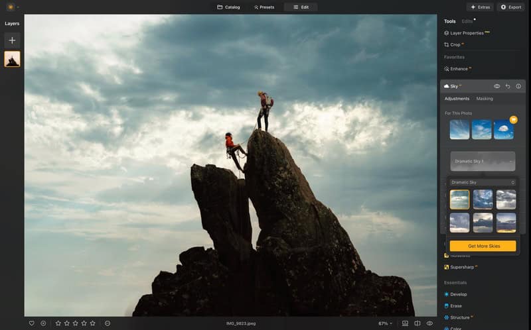Toggle Sky effect visibility eye icon
531x330 pixels.
[x=496, y=86]
